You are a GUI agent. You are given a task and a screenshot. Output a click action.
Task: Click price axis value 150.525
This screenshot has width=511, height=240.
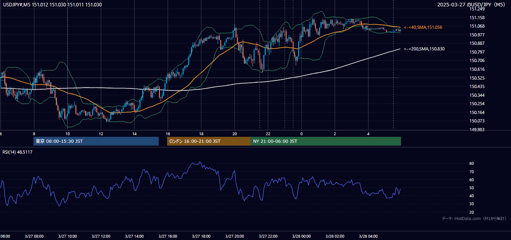[x=477, y=78]
